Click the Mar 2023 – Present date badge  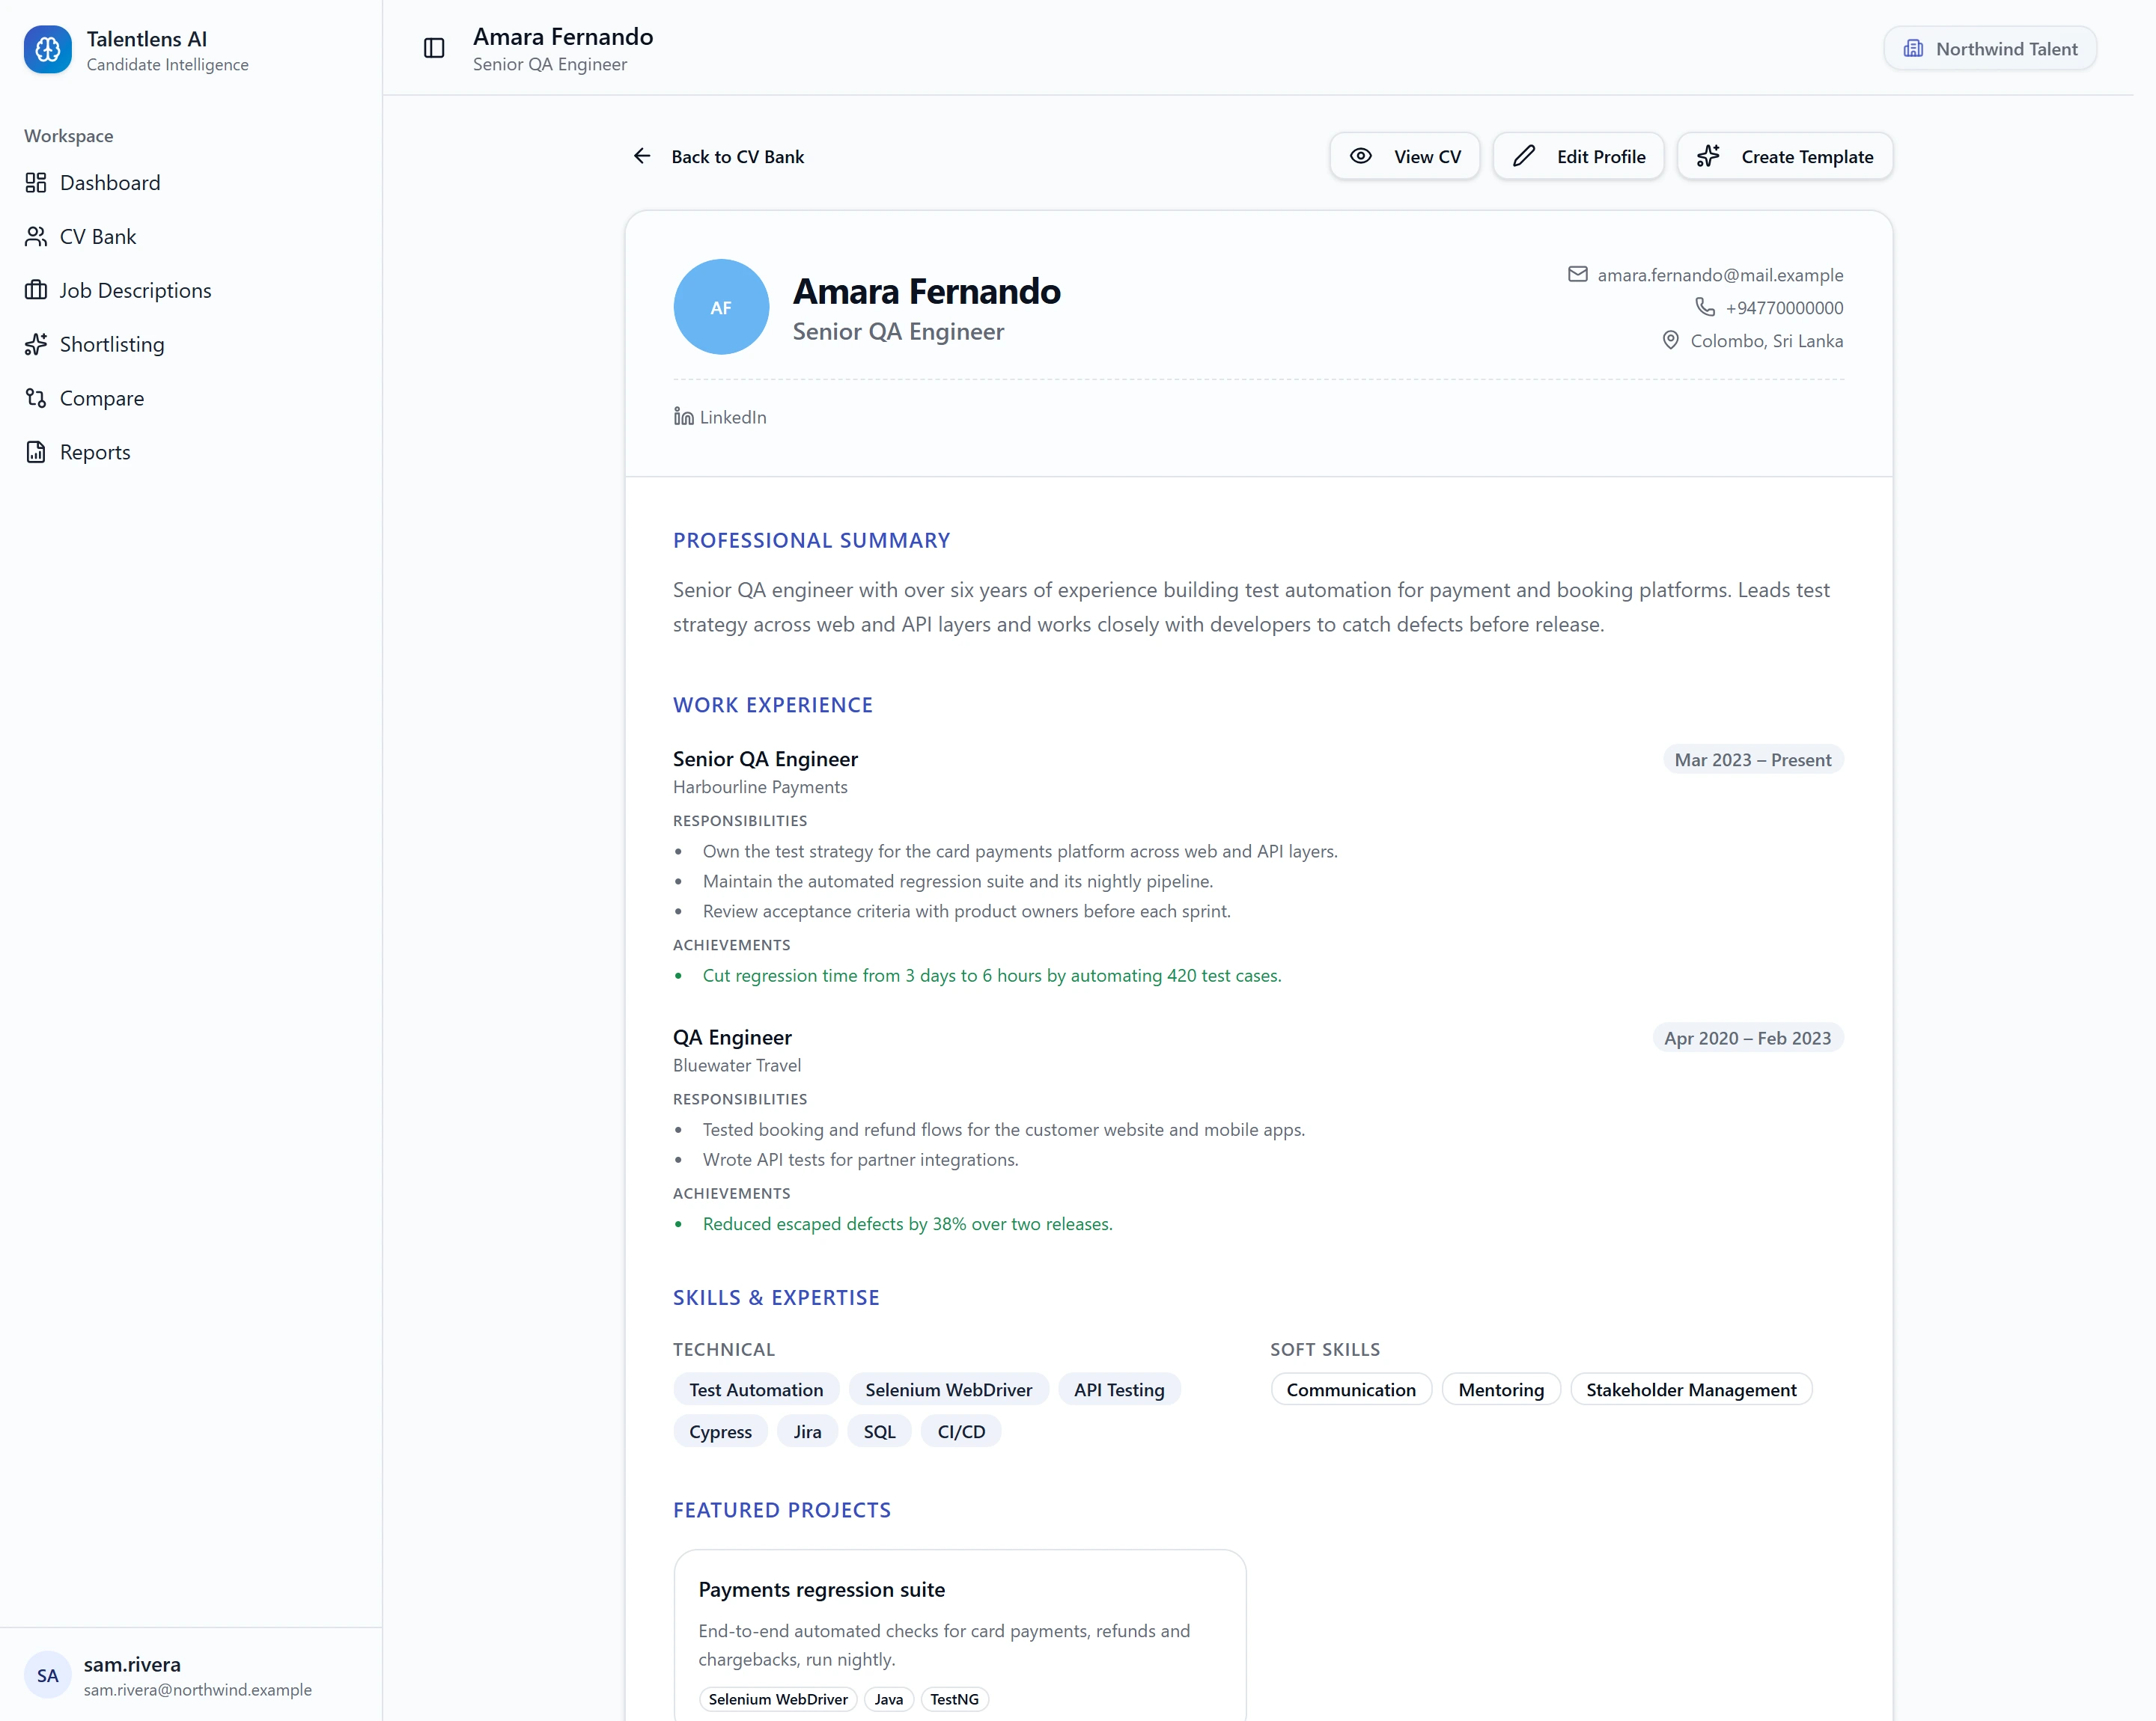1752,759
